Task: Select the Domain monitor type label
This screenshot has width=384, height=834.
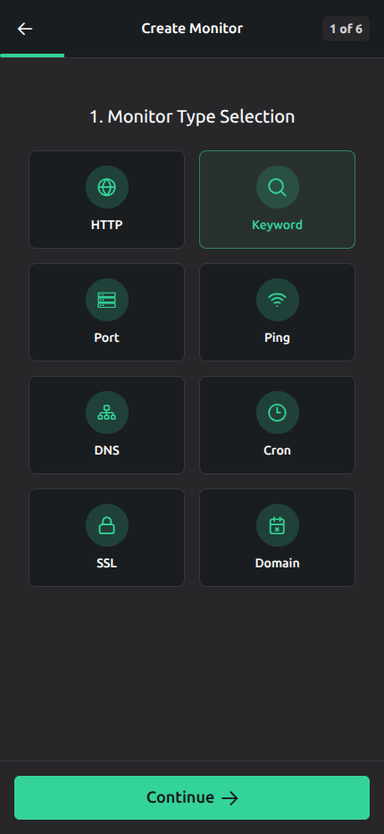Action: (x=277, y=563)
